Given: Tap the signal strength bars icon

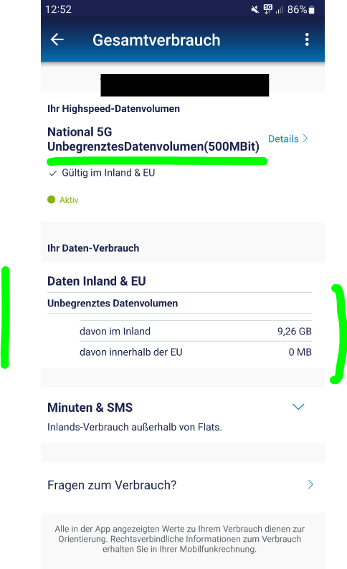Looking at the screenshot, I should pyautogui.click(x=279, y=9).
